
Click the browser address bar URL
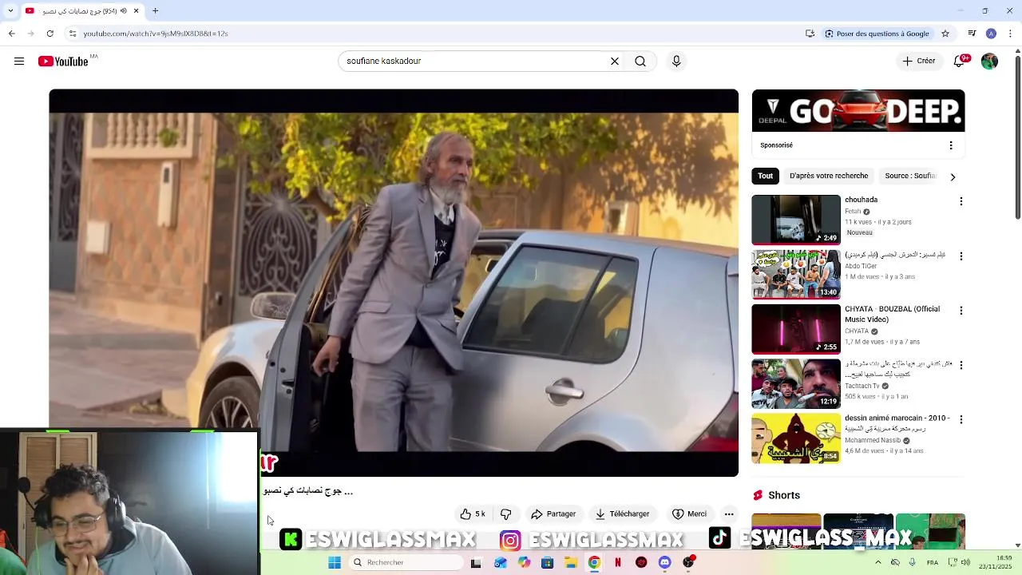click(x=156, y=34)
